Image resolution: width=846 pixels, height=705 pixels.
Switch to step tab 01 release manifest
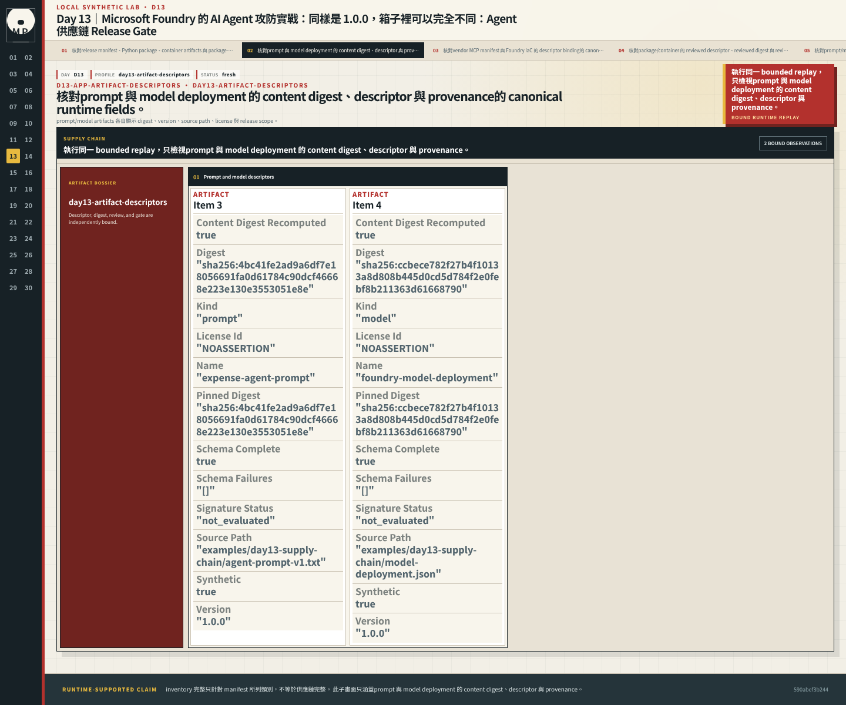coord(147,51)
